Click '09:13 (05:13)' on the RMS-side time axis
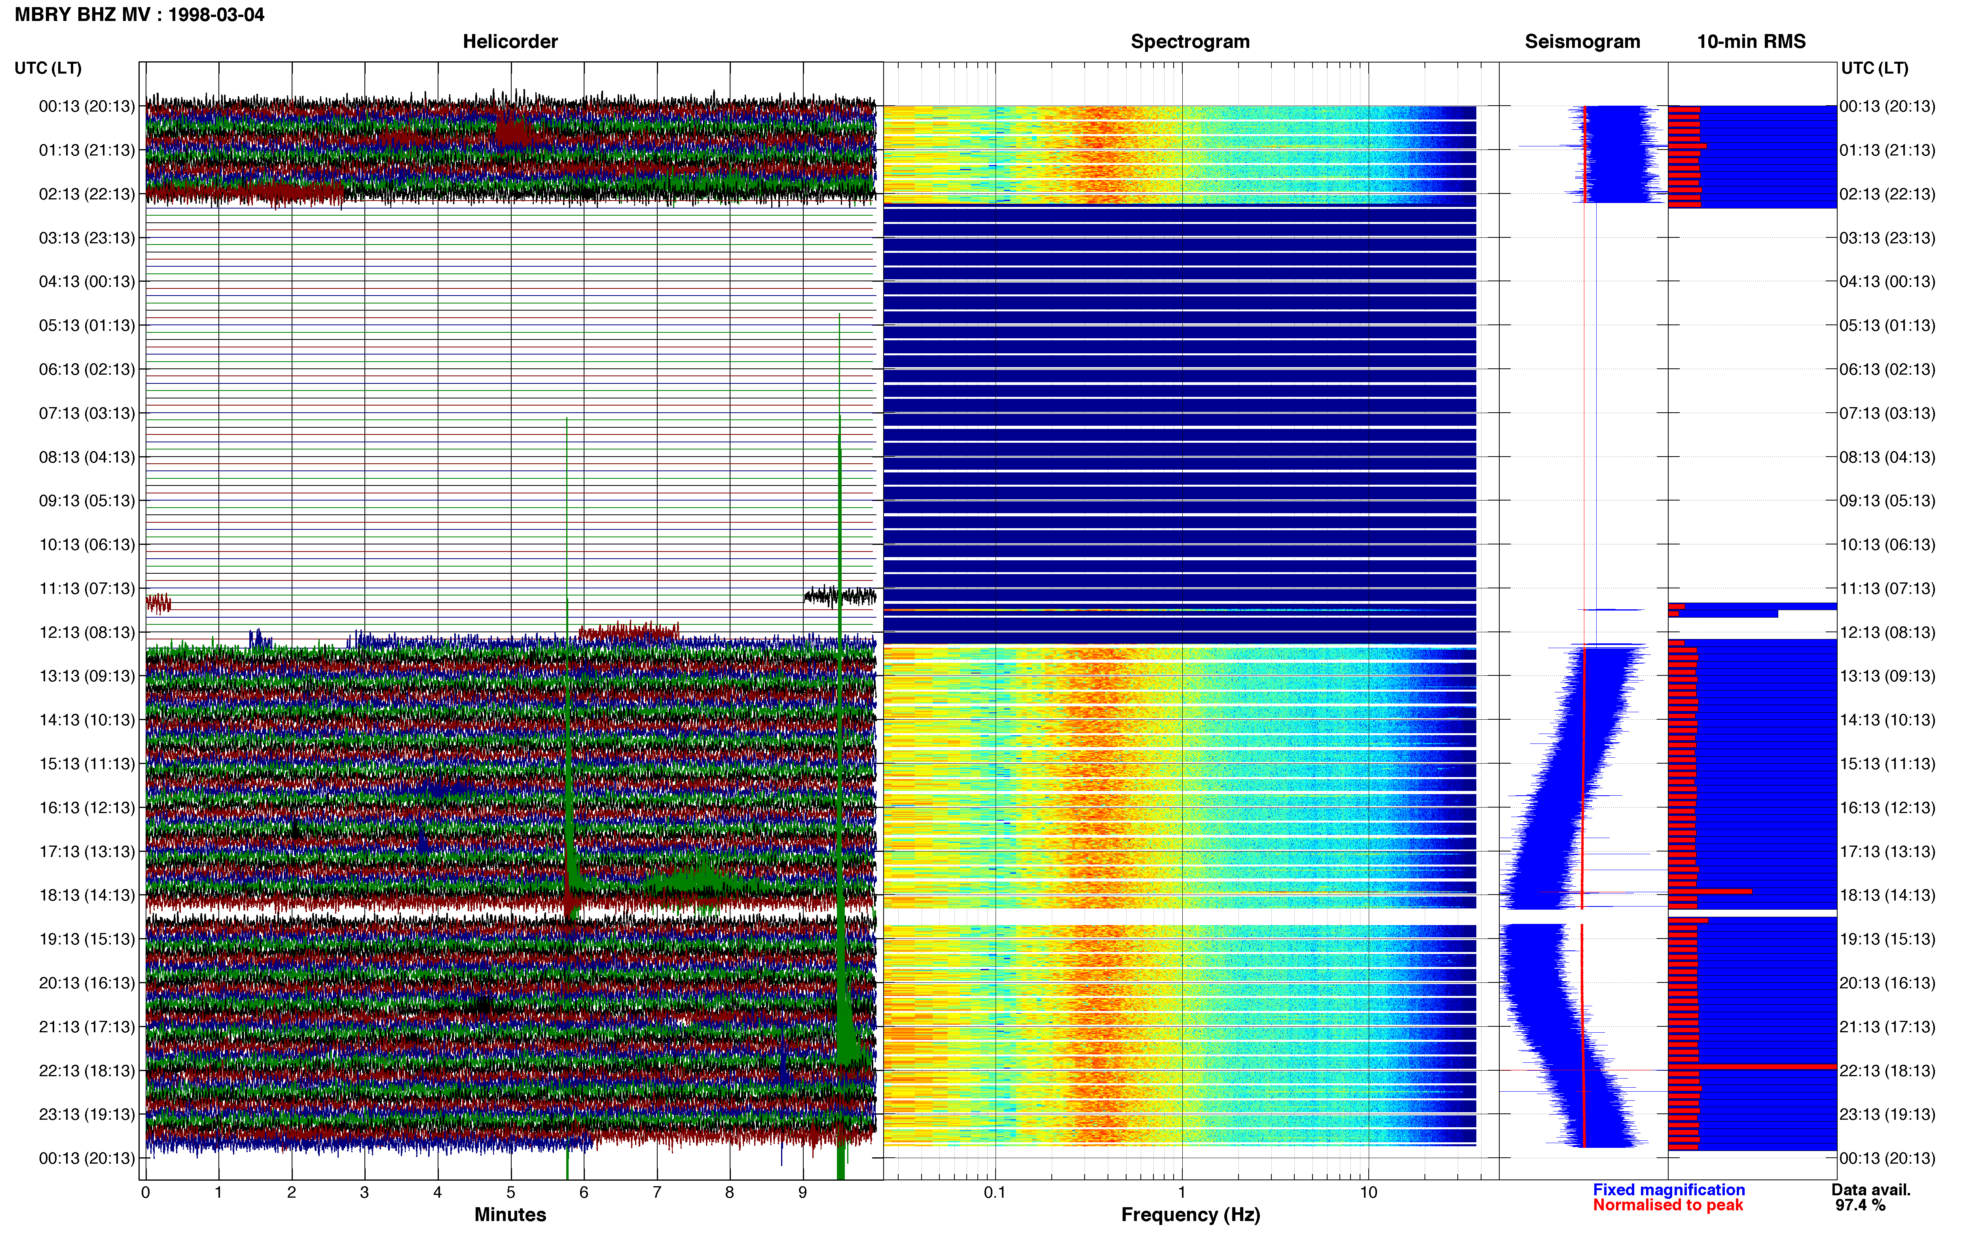The height and width of the screenshot is (1242, 1986). pyautogui.click(x=1887, y=501)
